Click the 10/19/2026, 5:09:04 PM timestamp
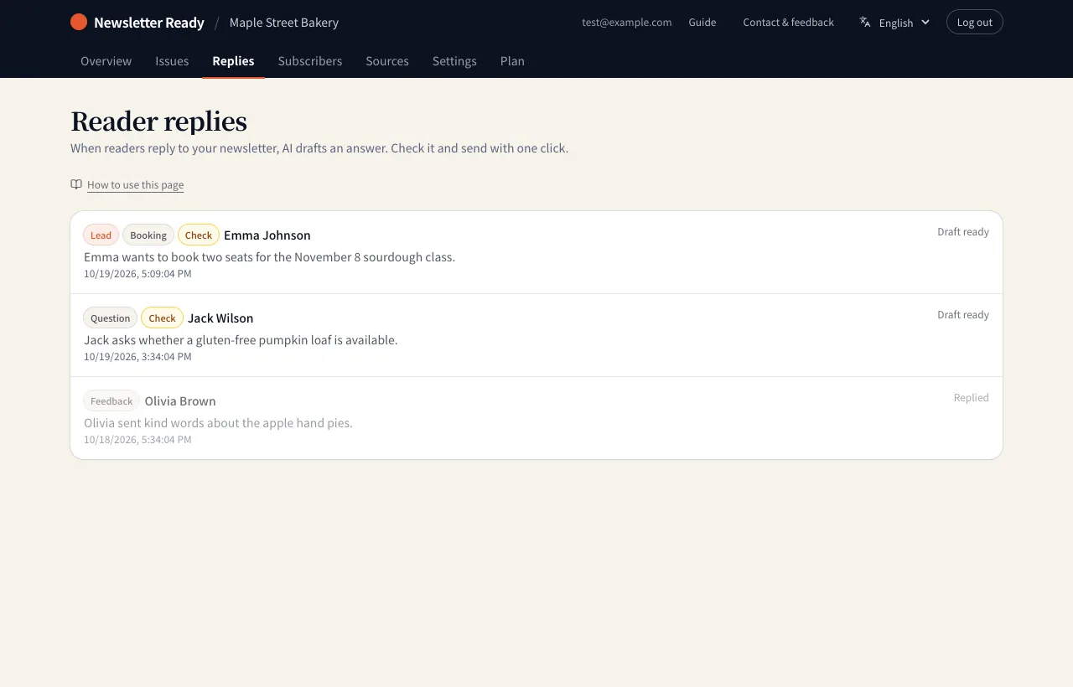This screenshot has width=1073, height=687. pos(137,274)
